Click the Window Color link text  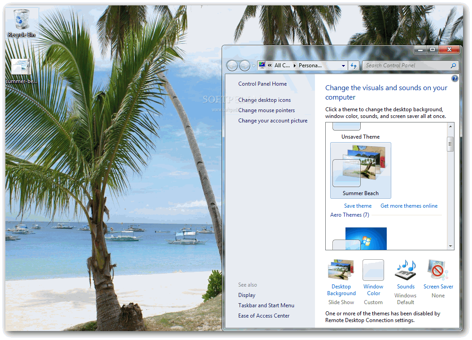[373, 290]
